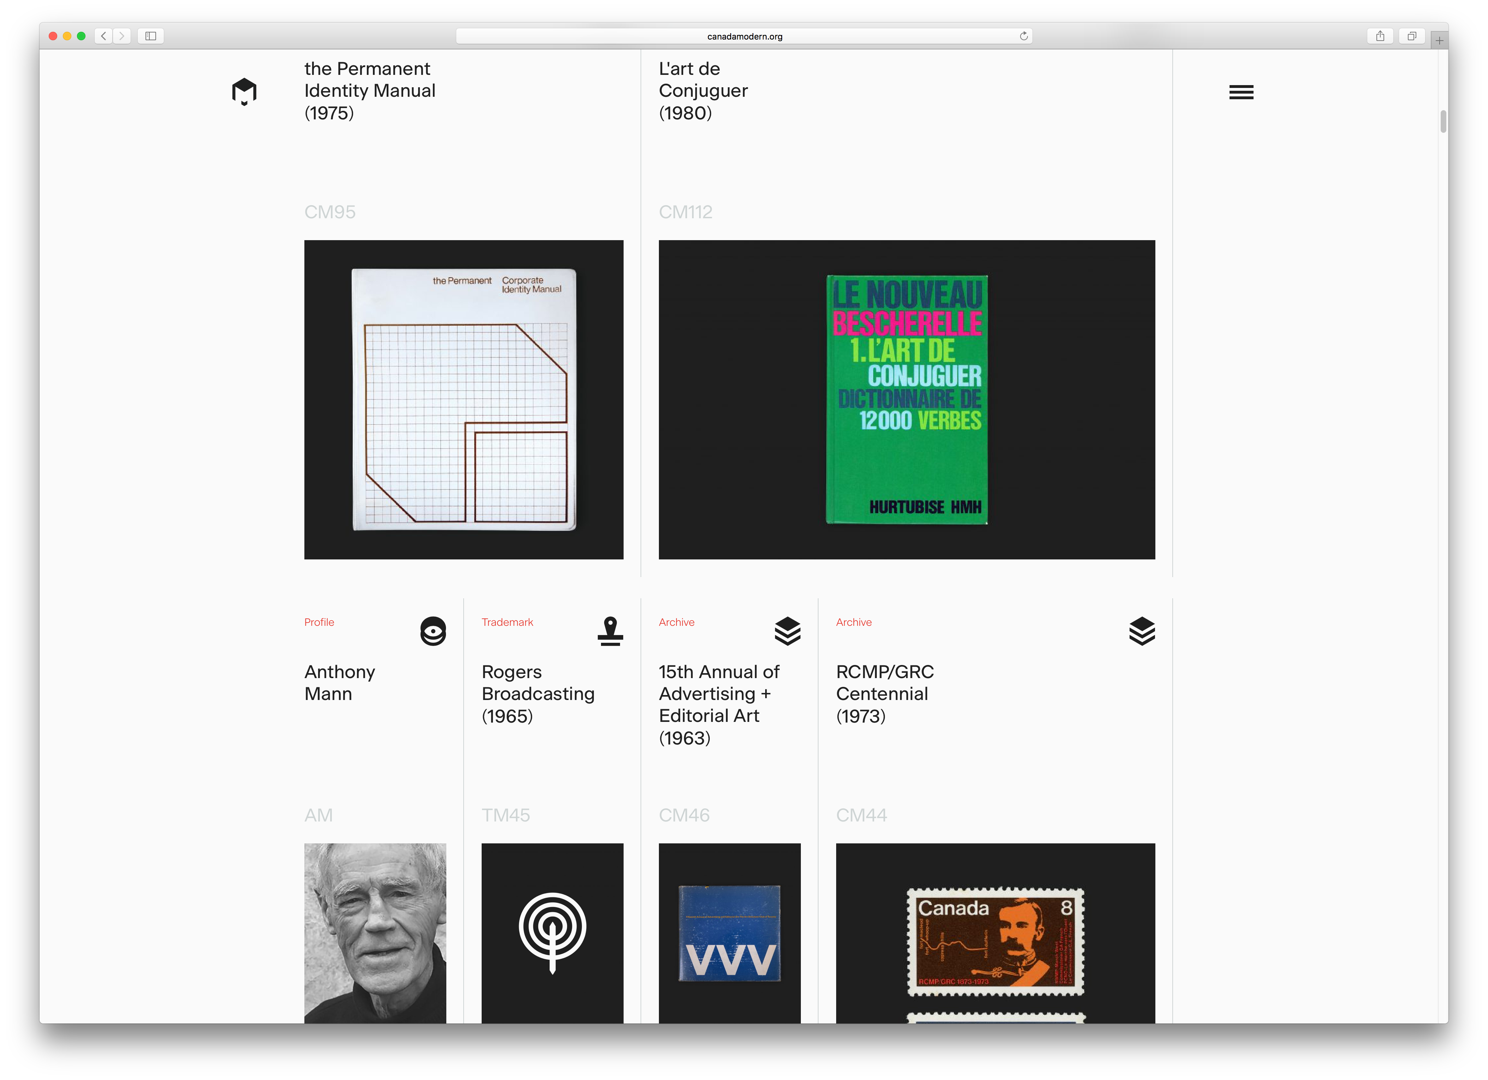Reload the page with the refresh icon
1488x1080 pixels.
(x=1024, y=36)
